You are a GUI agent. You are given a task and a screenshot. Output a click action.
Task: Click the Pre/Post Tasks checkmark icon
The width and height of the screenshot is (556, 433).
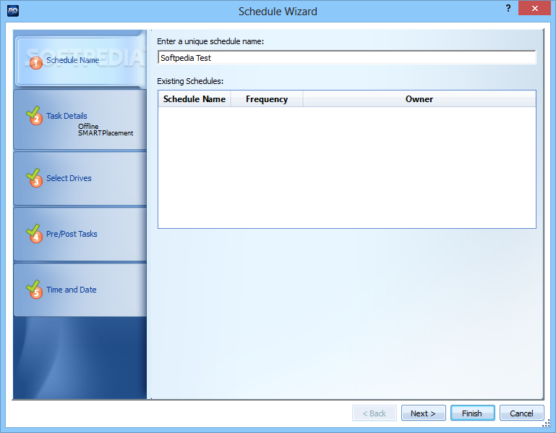[34, 233]
